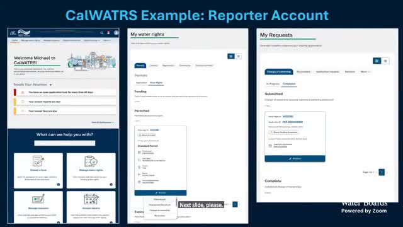403x227 pixels.
Task: Open the open application task for more than 45 days alert
Action: coord(65,92)
